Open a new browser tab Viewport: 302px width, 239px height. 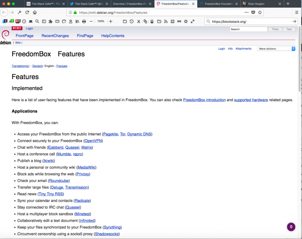click(x=288, y=4)
